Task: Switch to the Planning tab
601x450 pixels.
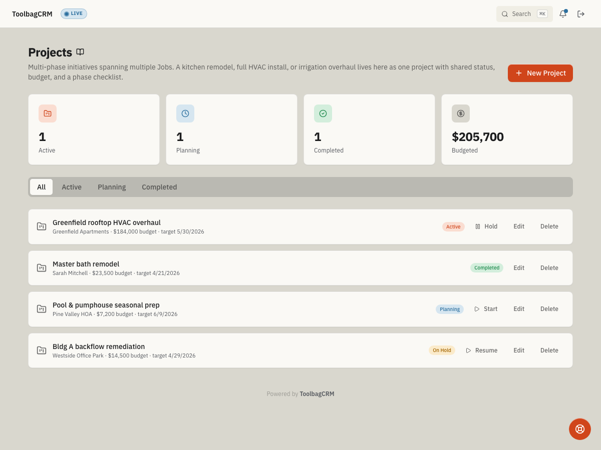Action: pyautogui.click(x=112, y=187)
